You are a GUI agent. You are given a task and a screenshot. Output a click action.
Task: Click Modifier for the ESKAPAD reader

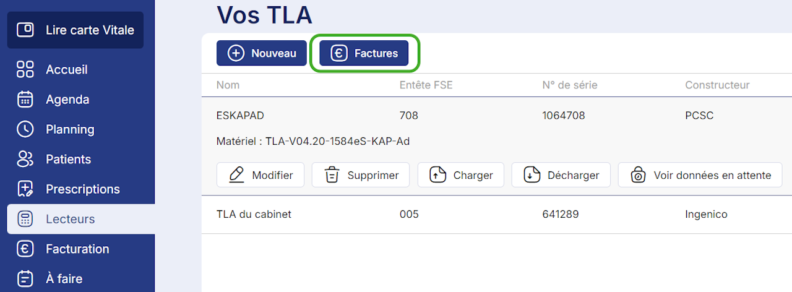point(260,175)
